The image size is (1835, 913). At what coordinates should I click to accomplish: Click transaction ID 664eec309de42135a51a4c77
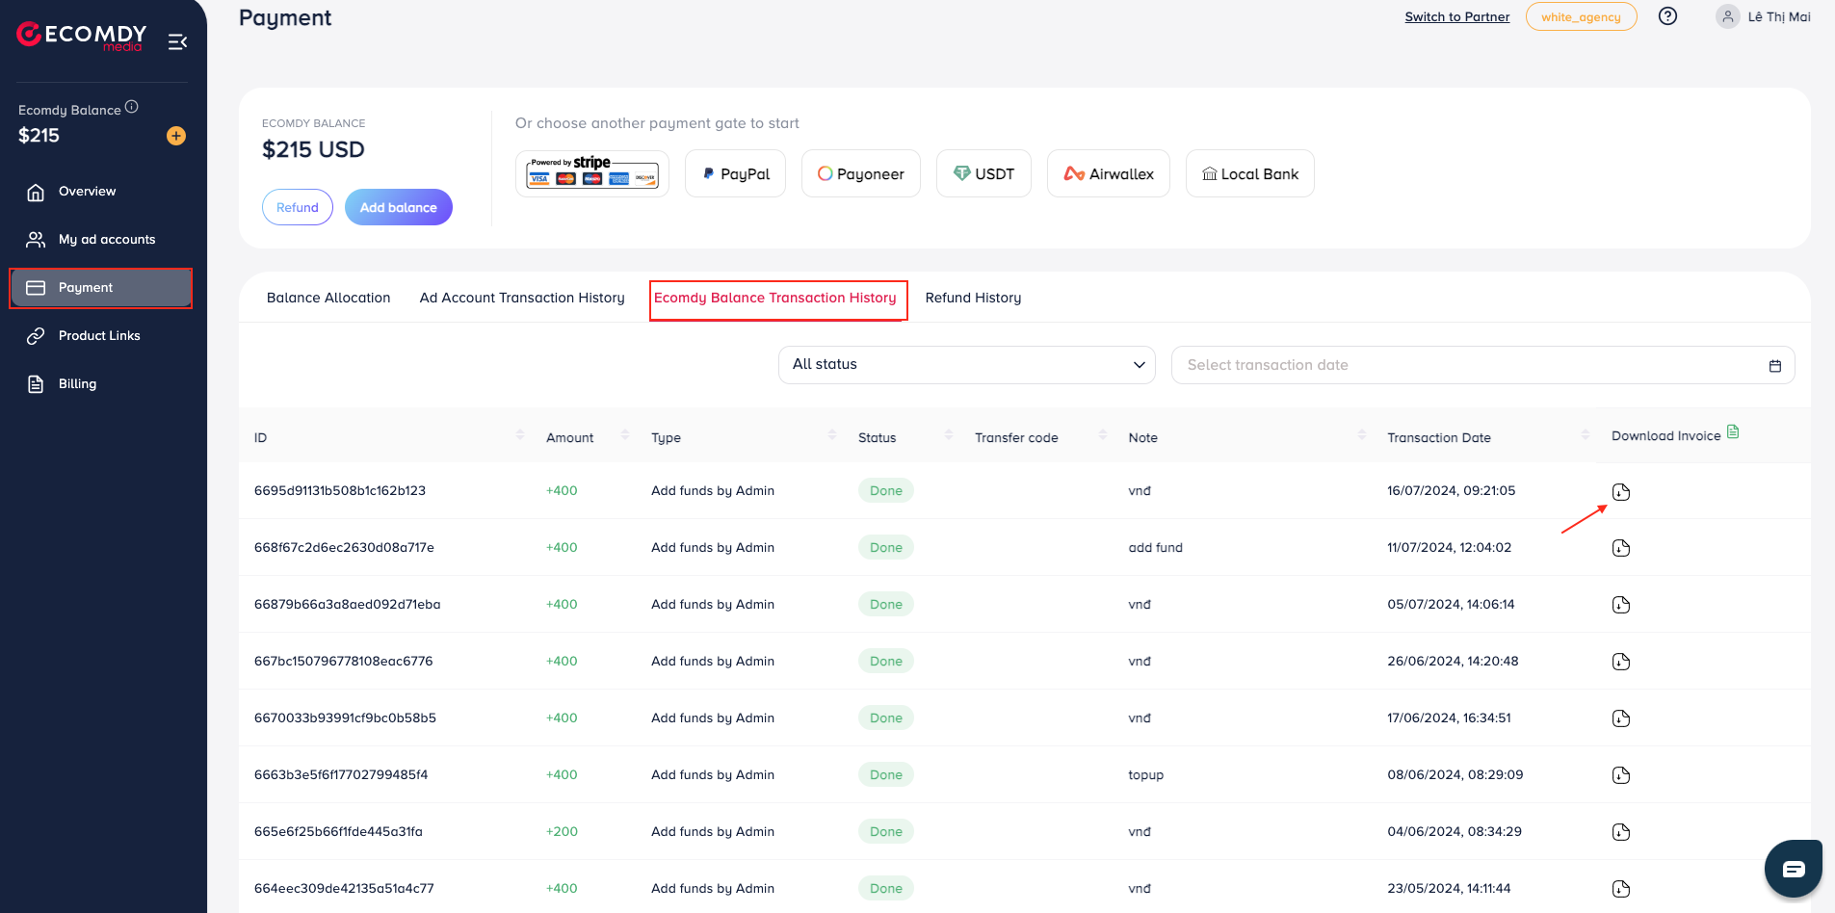(x=344, y=889)
